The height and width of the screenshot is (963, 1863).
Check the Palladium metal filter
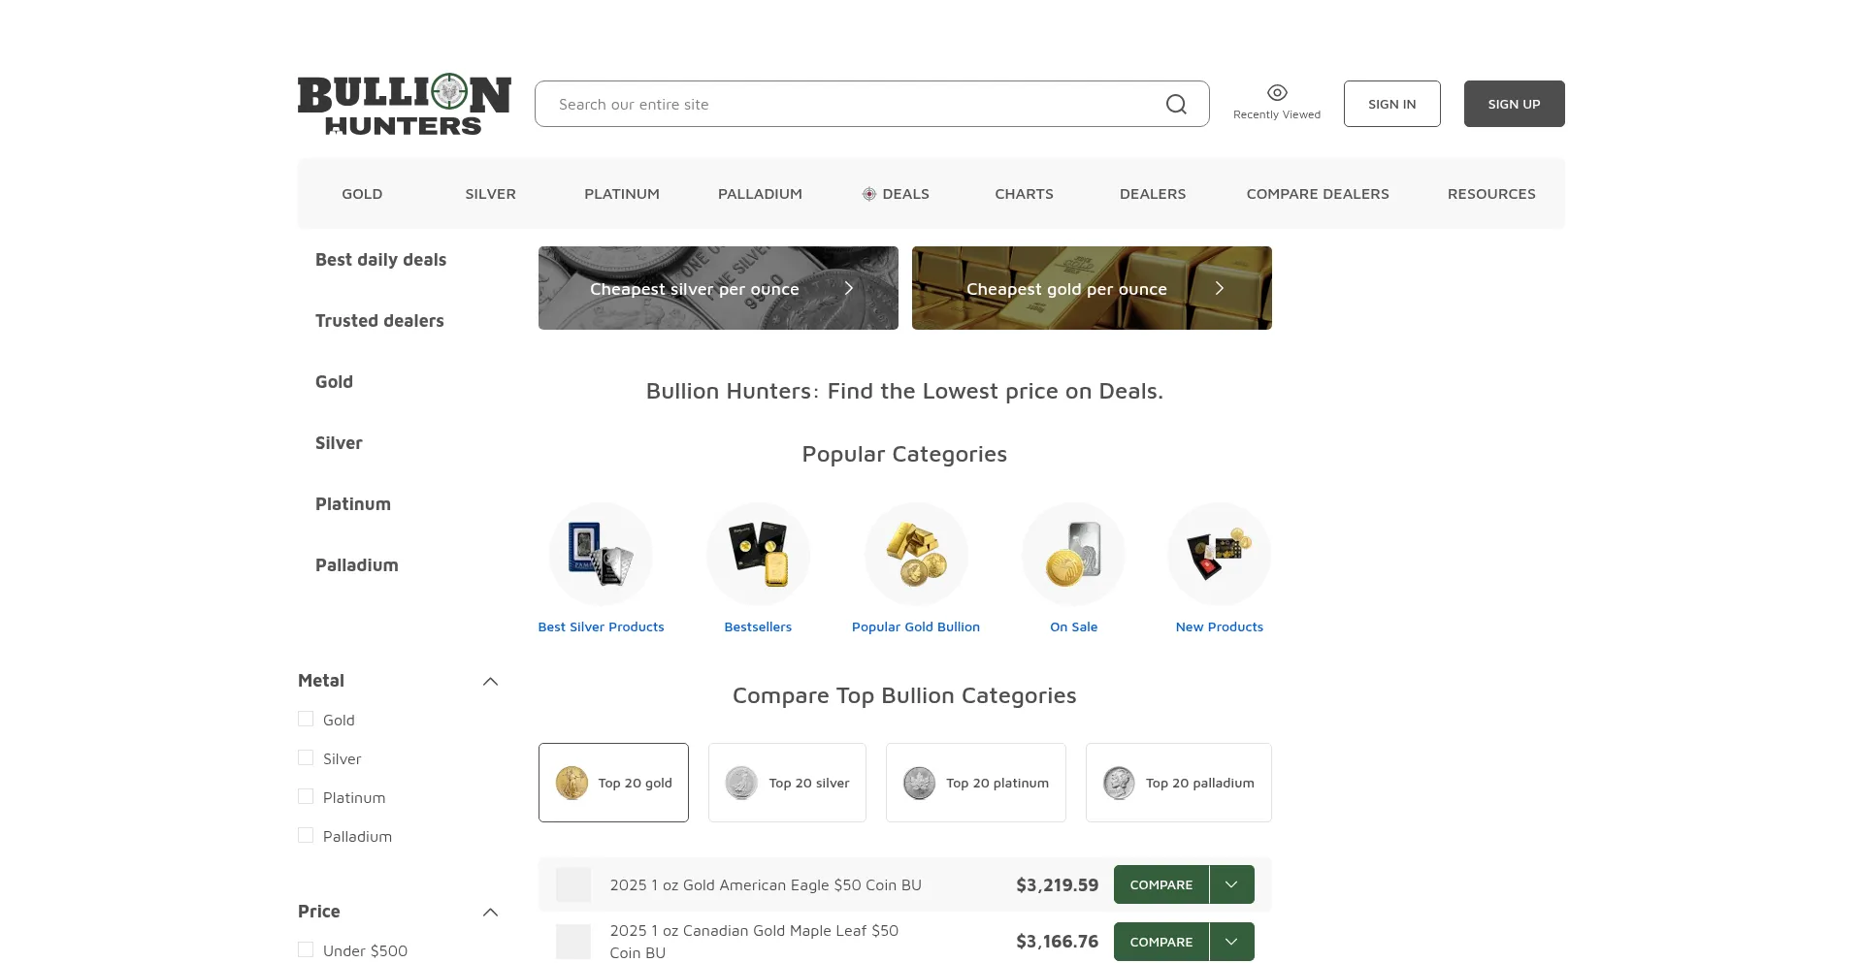click(306, 836)
